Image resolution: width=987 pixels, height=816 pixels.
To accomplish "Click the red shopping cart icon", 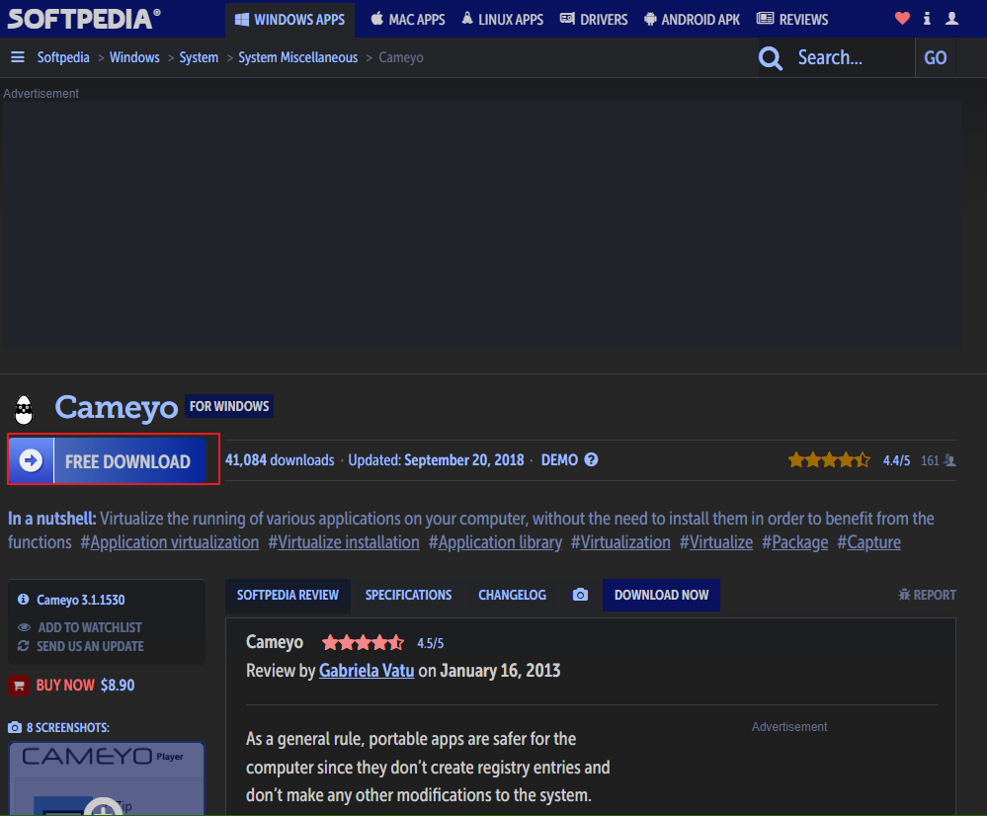I will tap(19, 685).
